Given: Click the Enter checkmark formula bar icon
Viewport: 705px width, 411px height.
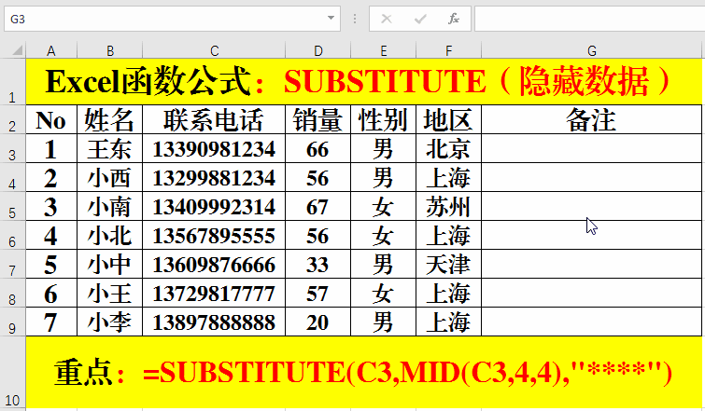Looking at the screenshot, I should pyautogui.click(x=420, y=19).
